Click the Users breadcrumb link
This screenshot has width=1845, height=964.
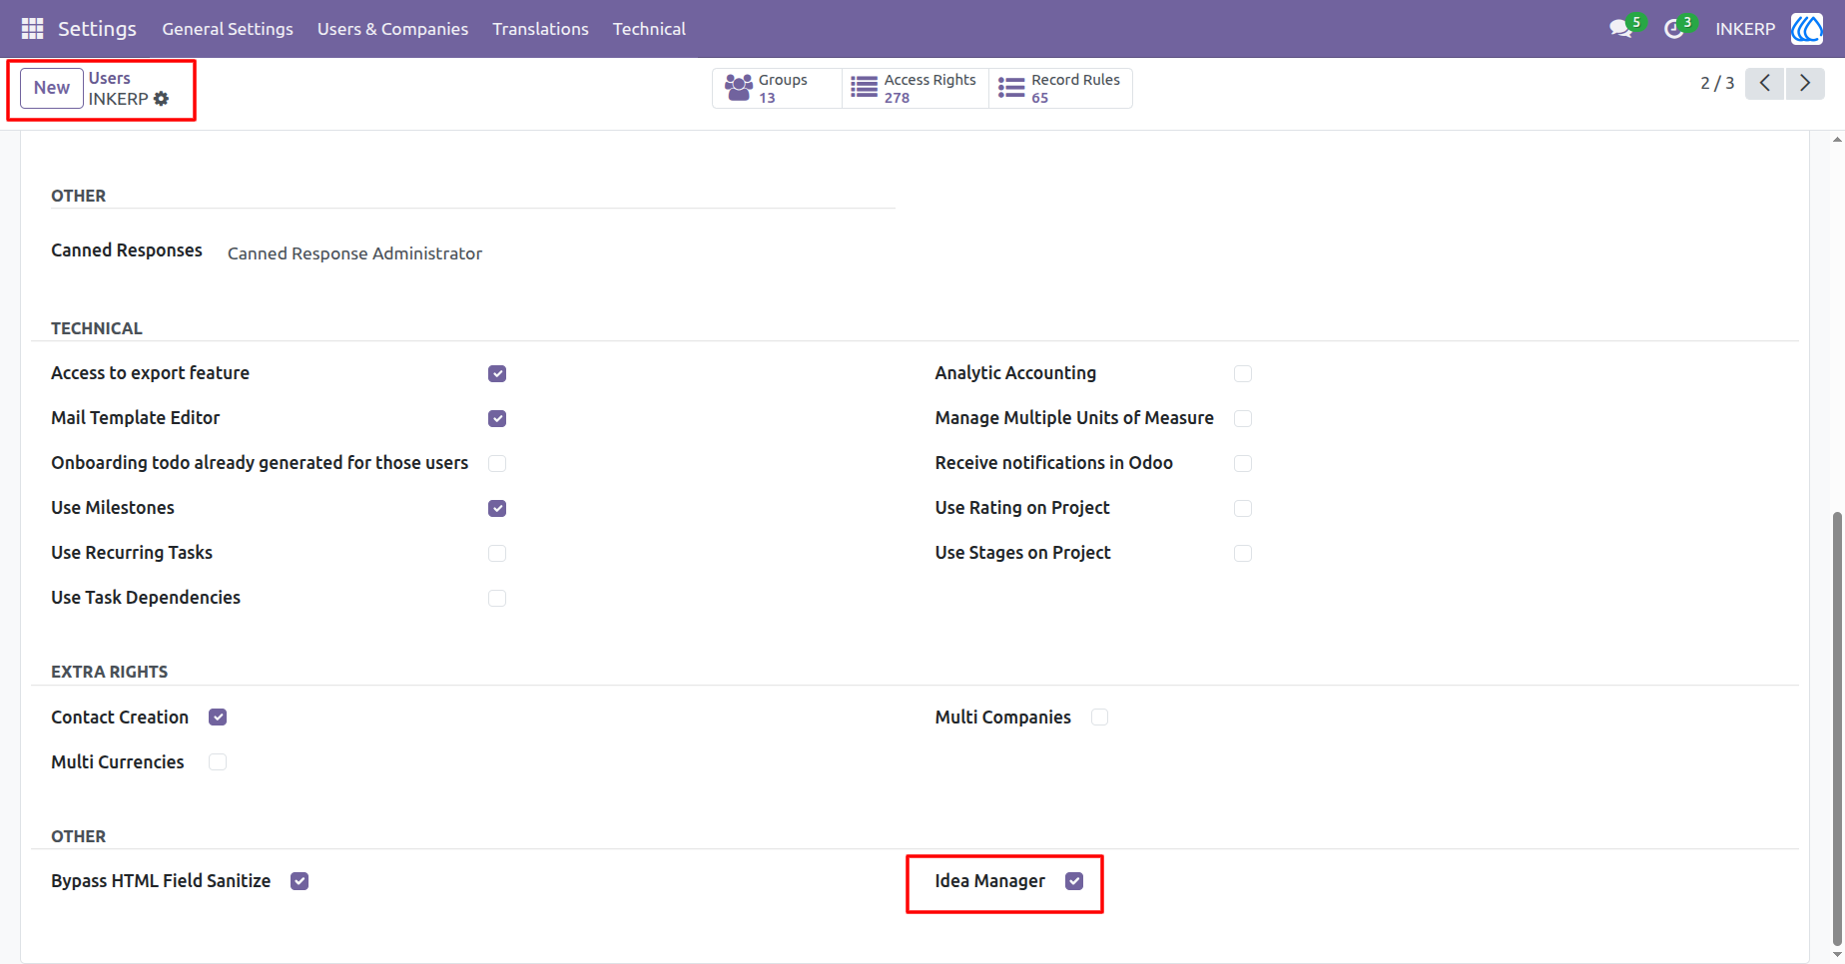point(110,78)
